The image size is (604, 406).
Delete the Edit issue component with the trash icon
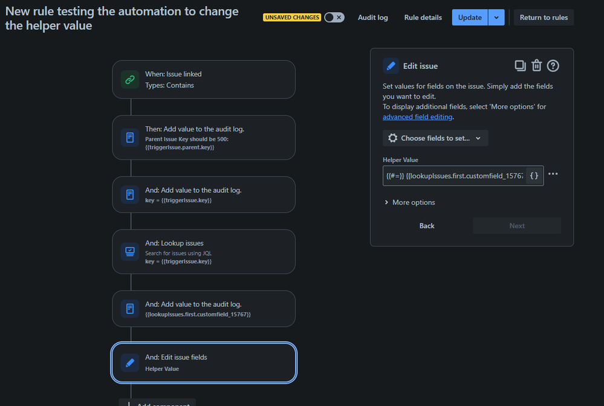click(537, 66)
